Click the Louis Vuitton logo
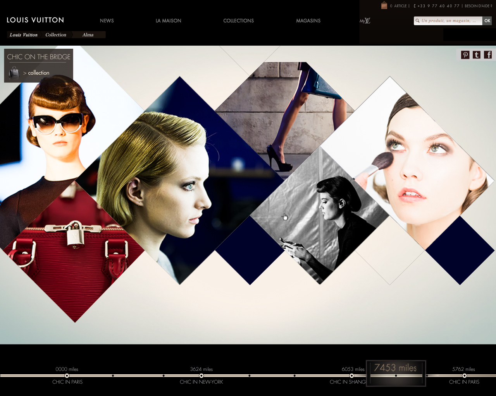 35,20
